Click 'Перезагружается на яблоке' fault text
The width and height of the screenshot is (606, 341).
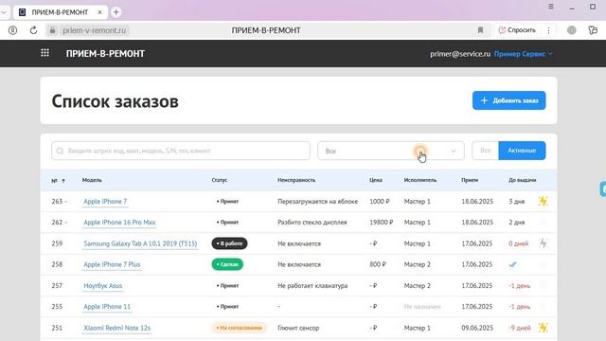tap(318, 202)
